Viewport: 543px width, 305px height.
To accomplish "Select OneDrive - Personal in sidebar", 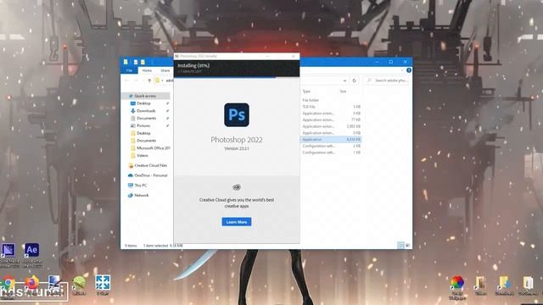I will coord(148,175).
